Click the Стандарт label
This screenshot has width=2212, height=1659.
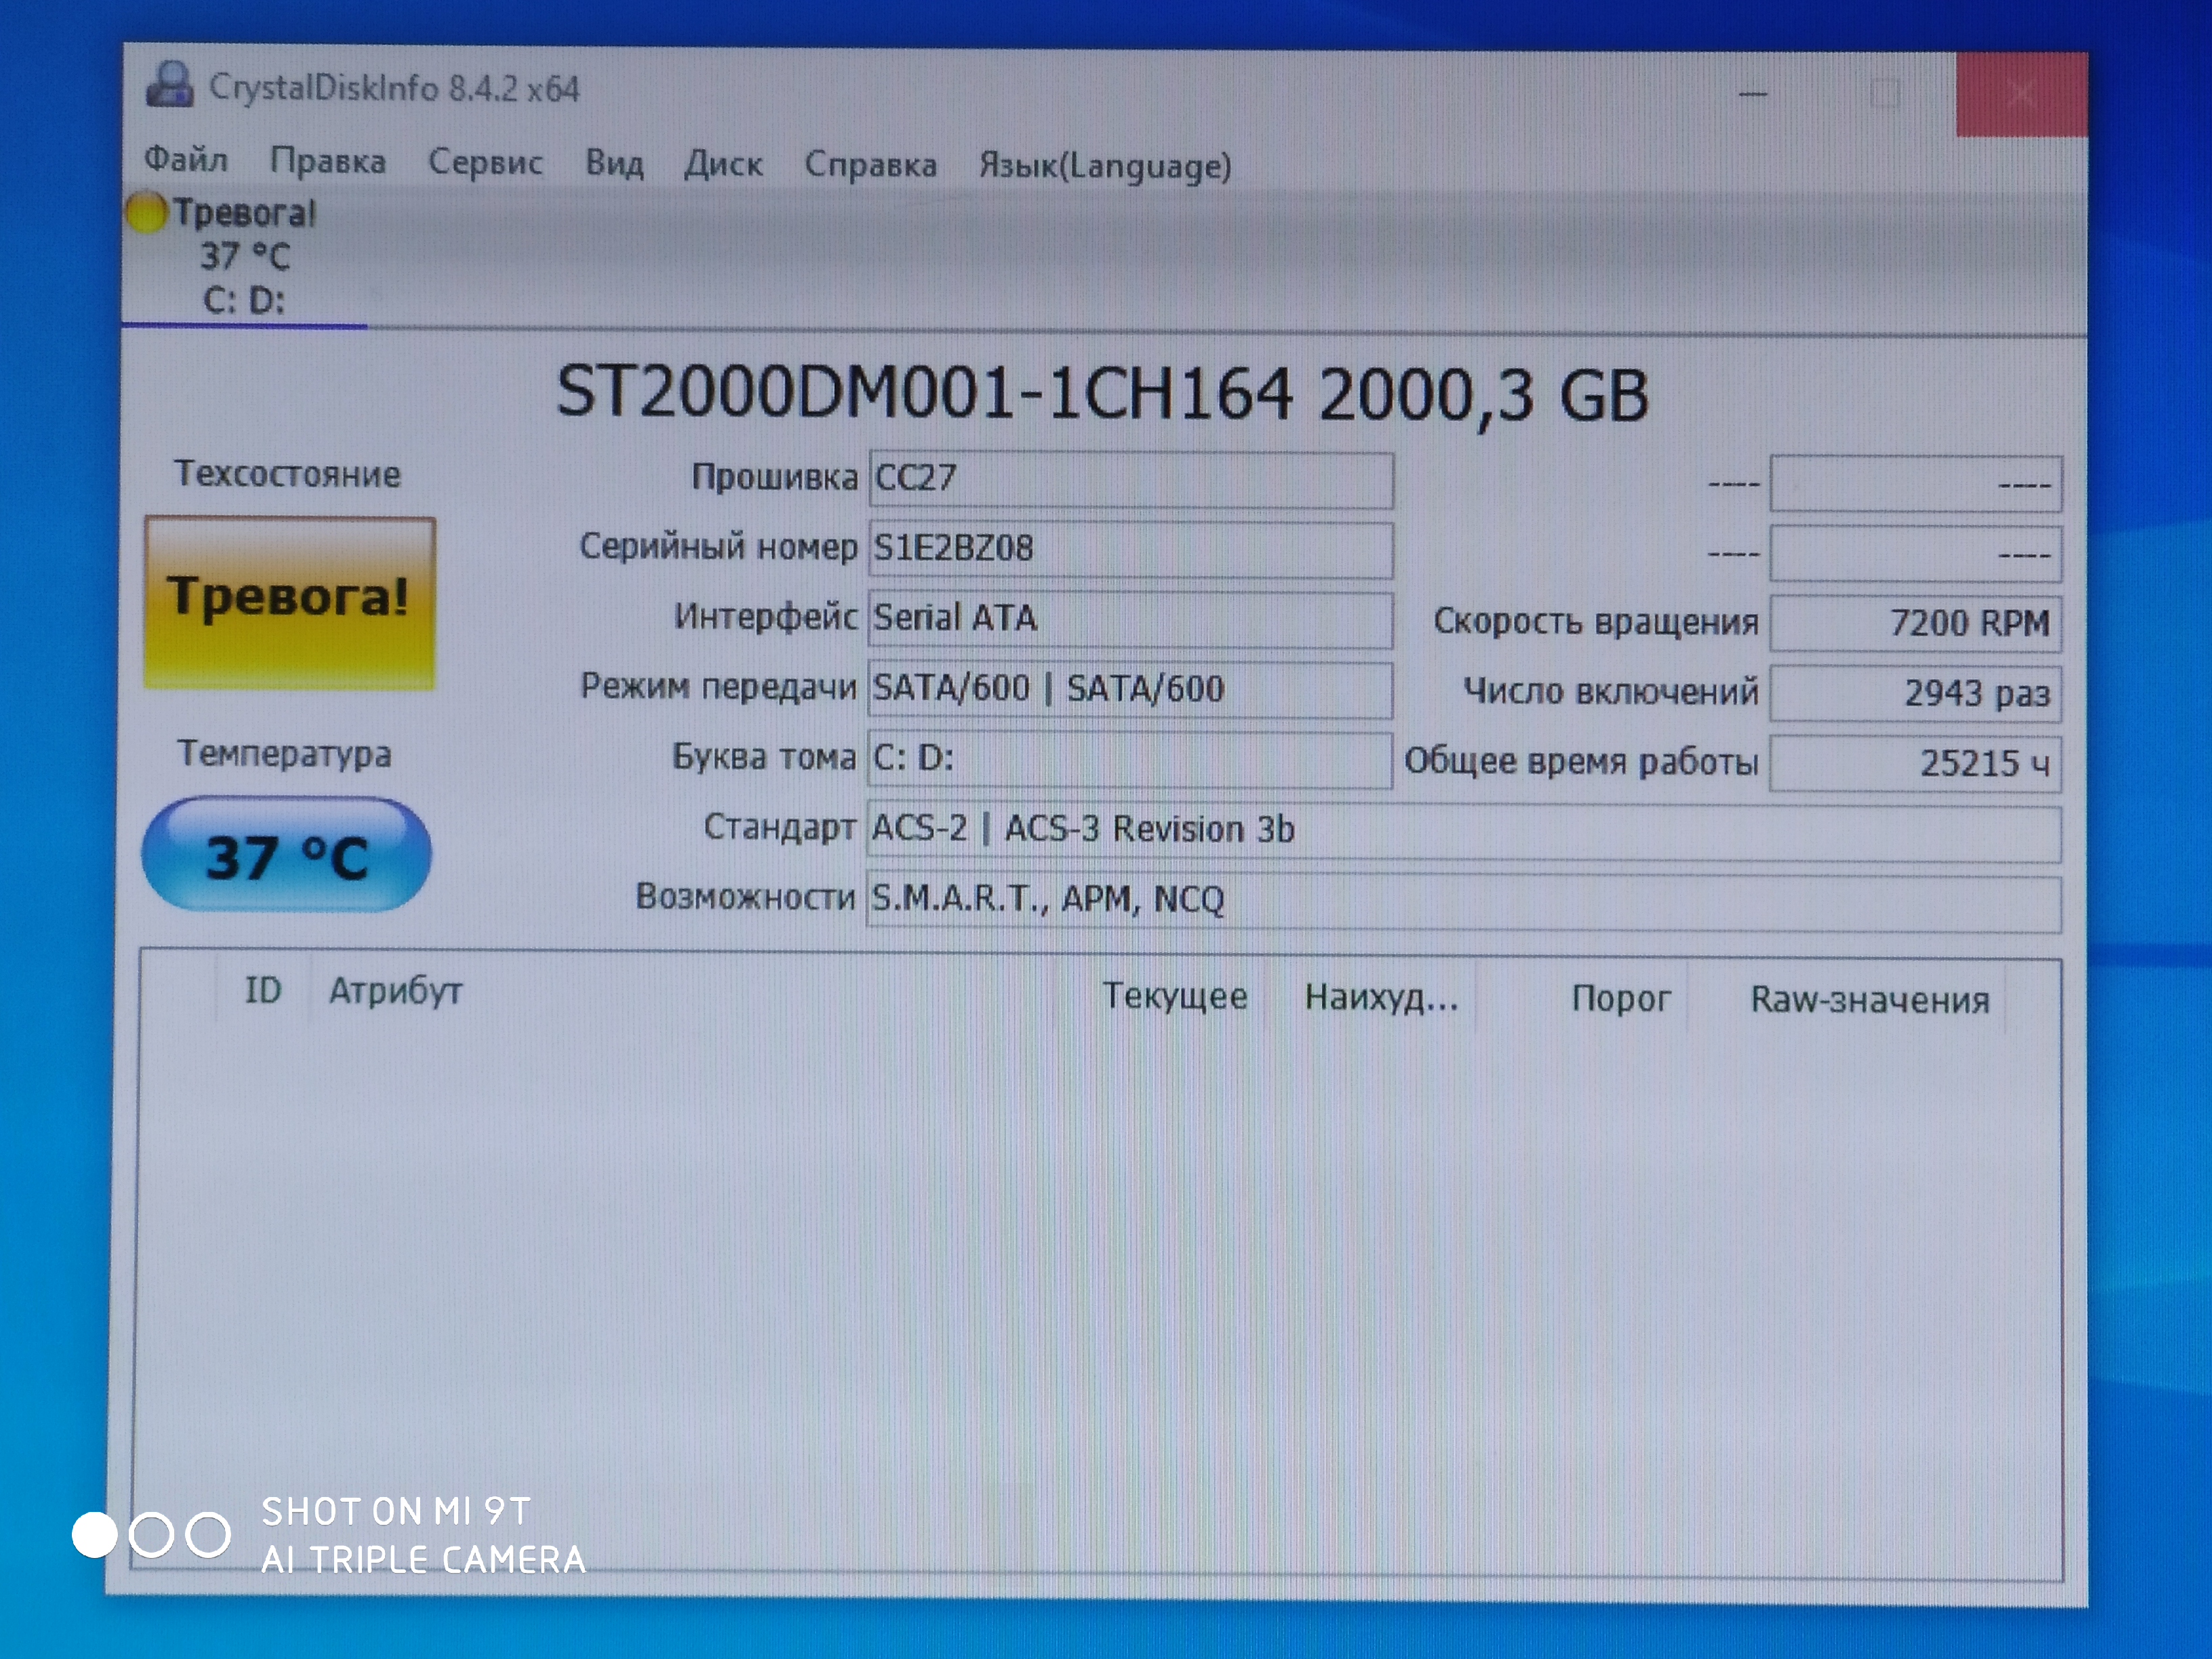pos(780,827)
